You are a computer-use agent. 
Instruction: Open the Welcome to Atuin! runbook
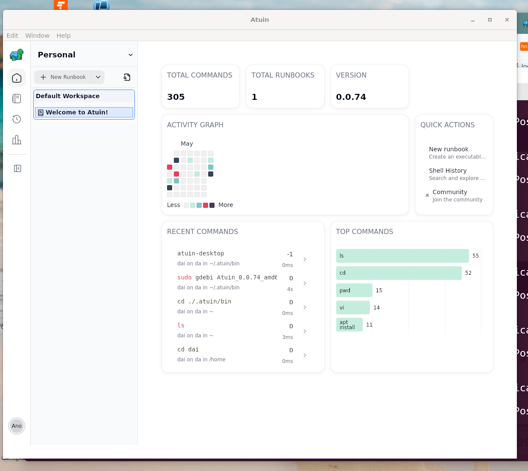(84, 112)
